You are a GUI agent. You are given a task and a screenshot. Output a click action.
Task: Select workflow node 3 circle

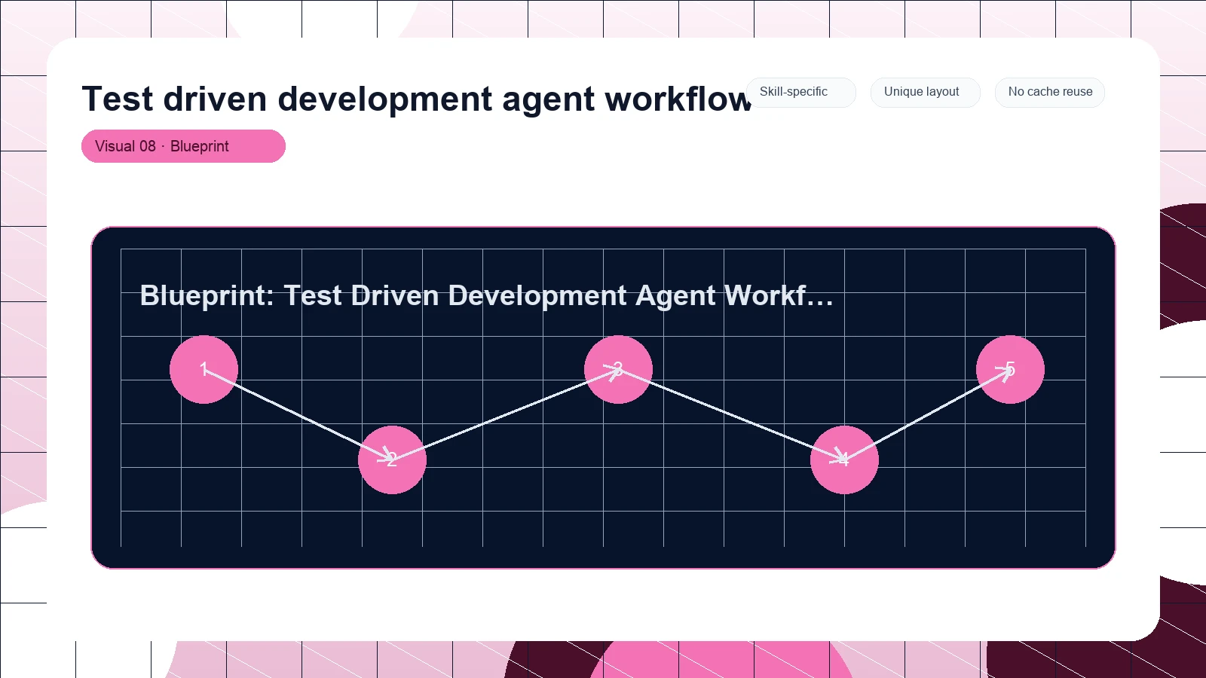[618, 369]
